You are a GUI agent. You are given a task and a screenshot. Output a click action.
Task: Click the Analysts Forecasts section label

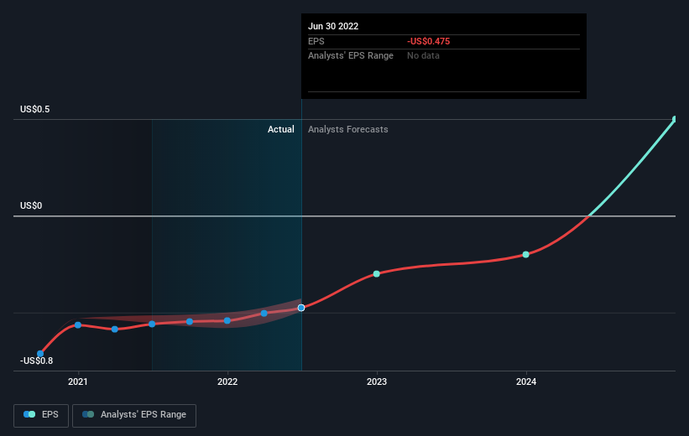(x=348, y=129)
